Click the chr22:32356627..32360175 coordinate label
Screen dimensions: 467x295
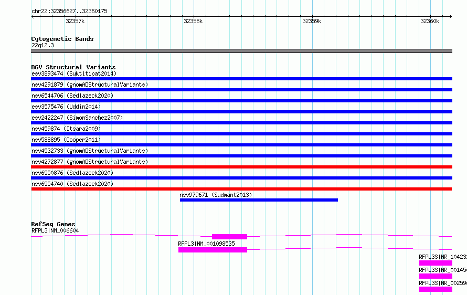[x=69, y=12]
